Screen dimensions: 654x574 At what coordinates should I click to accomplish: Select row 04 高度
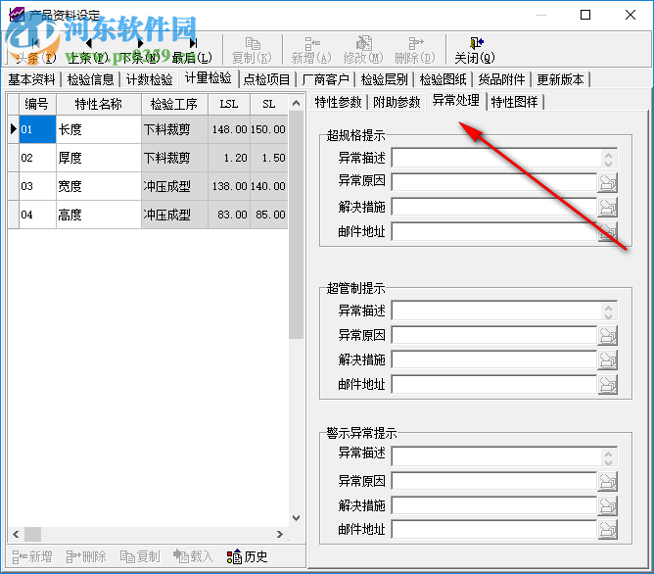point(148,215)
